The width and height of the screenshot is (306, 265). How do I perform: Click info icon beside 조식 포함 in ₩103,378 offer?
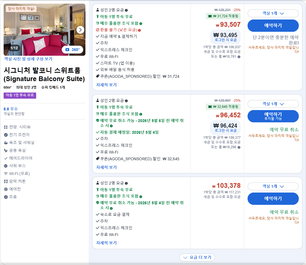tap(141, 197)
